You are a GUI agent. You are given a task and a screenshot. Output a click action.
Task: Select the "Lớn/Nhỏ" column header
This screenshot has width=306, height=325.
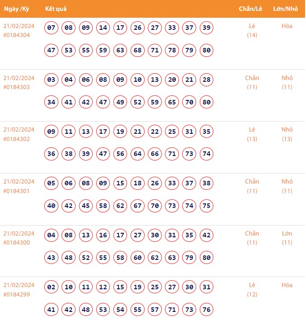pyautogui.click(x=287, y=9)
